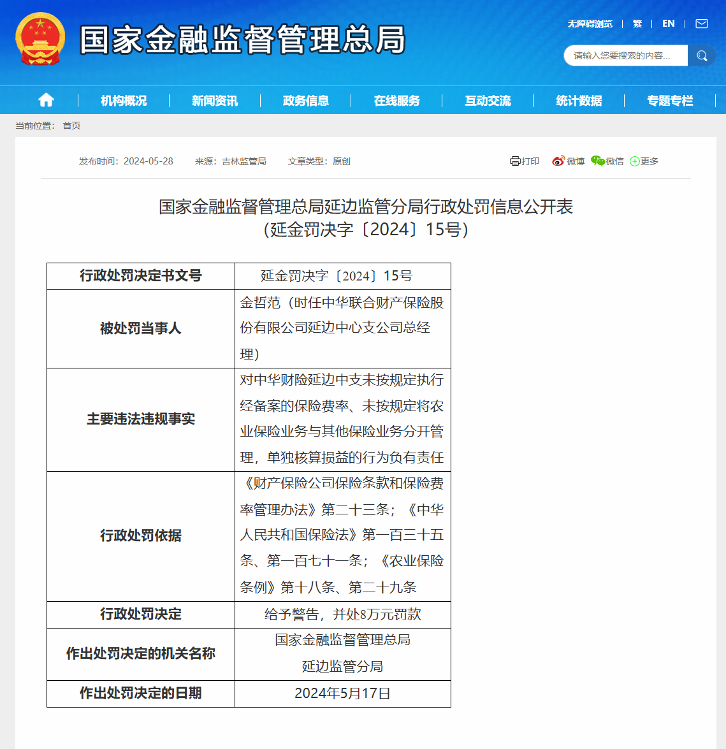This screenshot has height=749, width=726.
Task: Open 新闻资讯 menu
Action: click(214, 101)
